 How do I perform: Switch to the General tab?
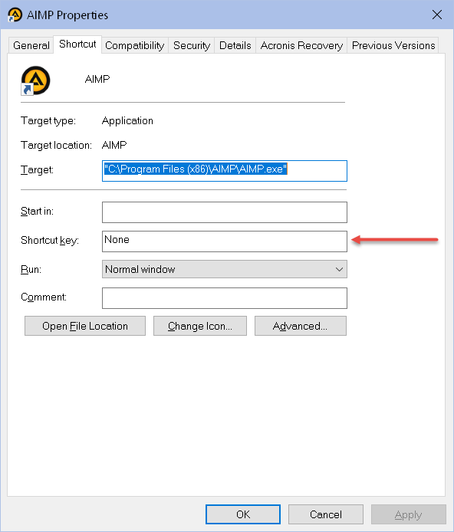[31, 45]
